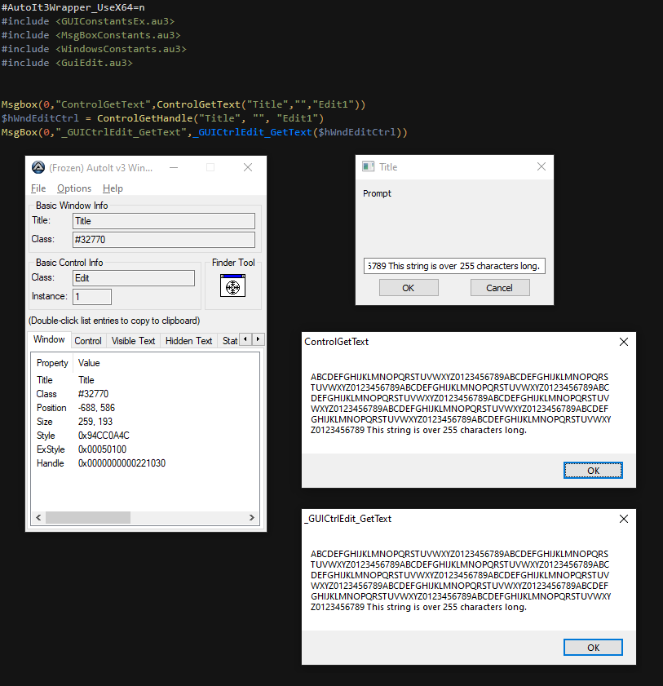Click the Basic Window Info Title field
The width and height of the screenshot is (663, 686).
click(164, 221)
